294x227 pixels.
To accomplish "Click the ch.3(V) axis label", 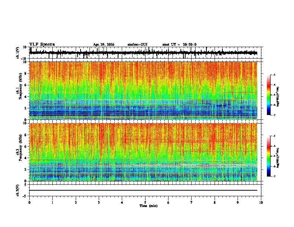I will [18, 190].
